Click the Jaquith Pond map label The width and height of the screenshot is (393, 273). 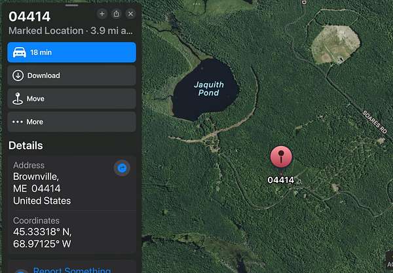pyautogui.click(x=208, y=88)
